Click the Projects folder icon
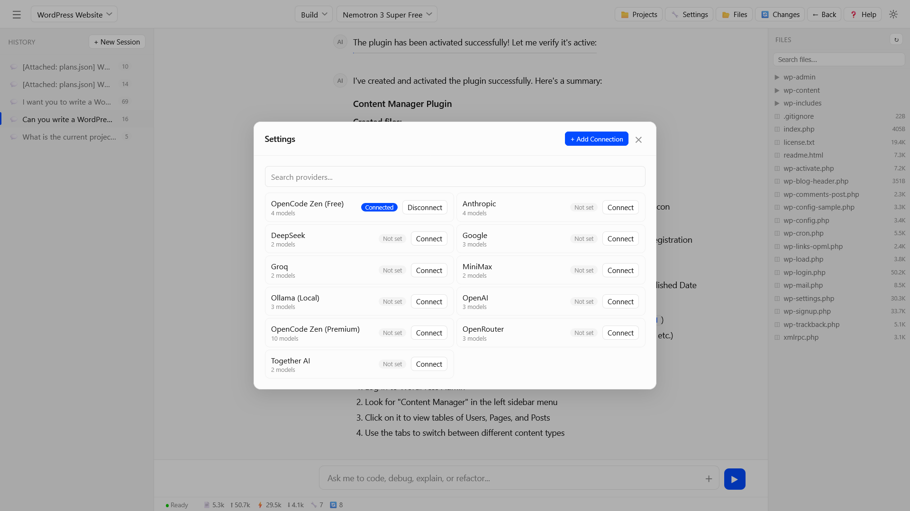Image resolution: width=910 pixels, height=511 pixels. tap(625, 15)
